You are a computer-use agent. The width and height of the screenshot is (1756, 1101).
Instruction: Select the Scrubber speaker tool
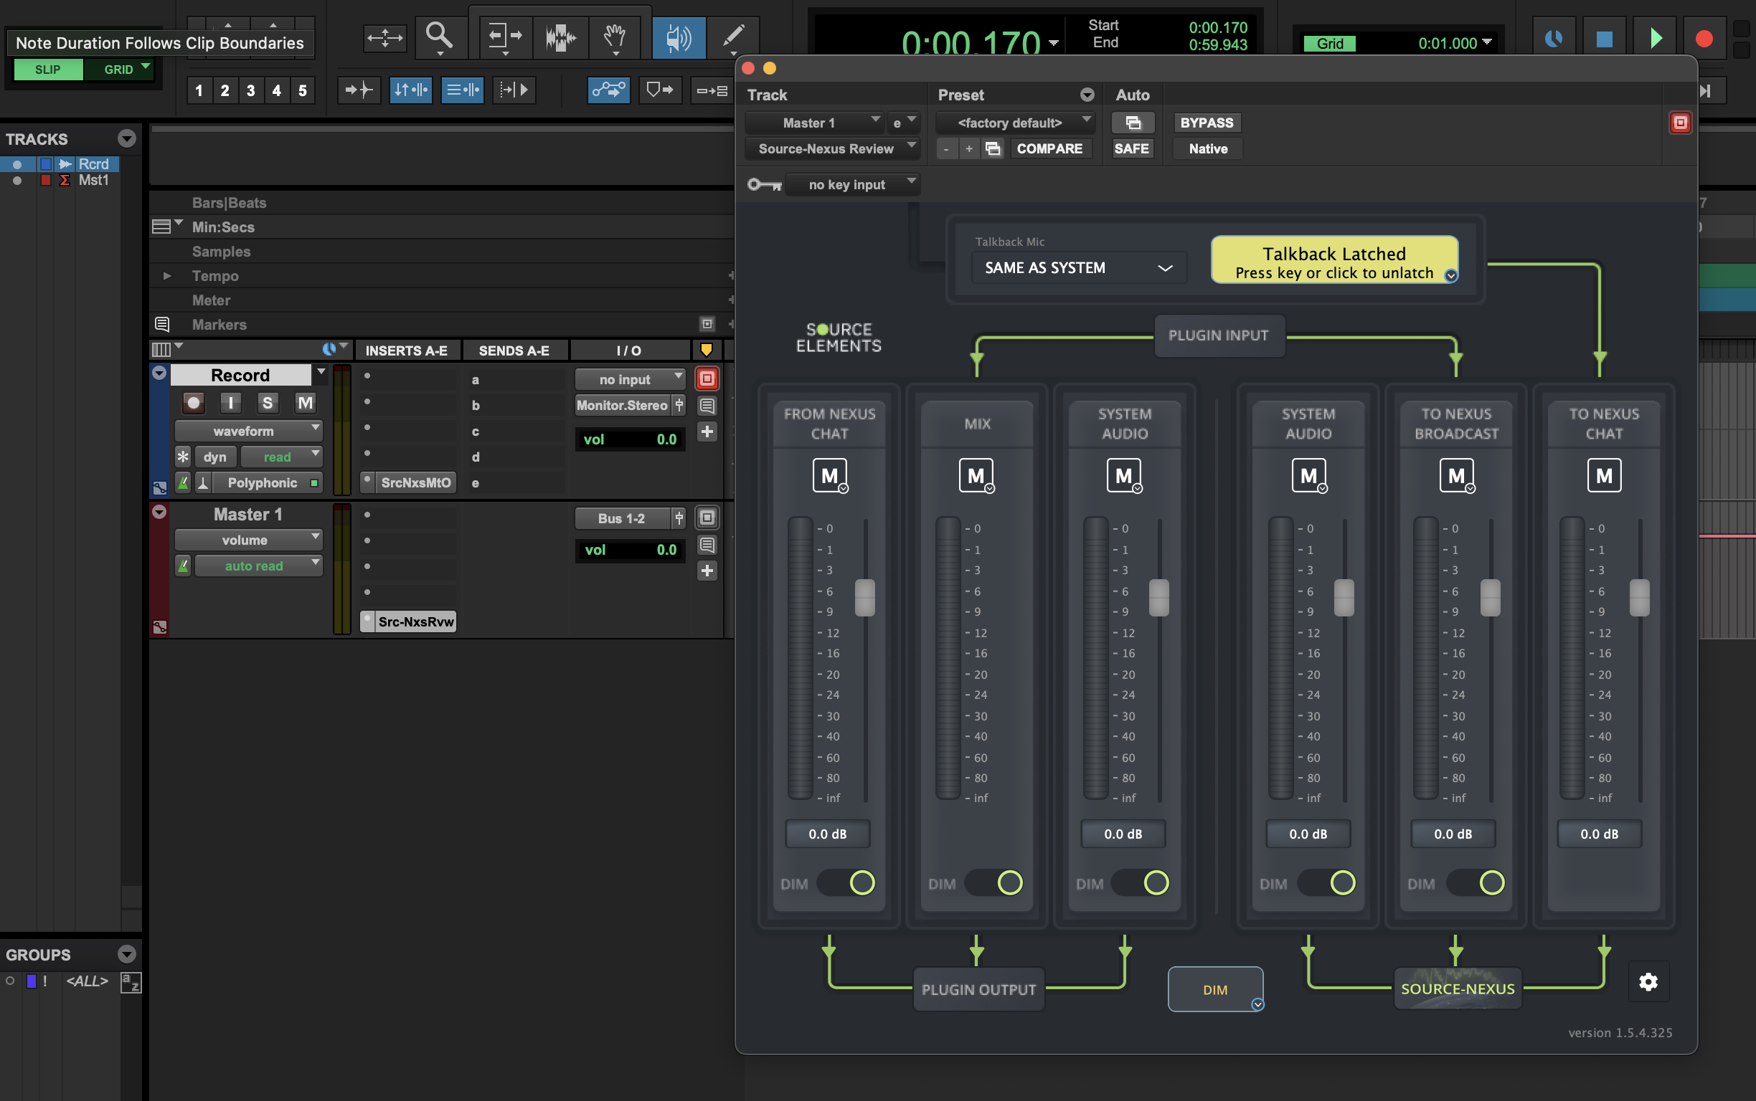[x=679, y=37]
